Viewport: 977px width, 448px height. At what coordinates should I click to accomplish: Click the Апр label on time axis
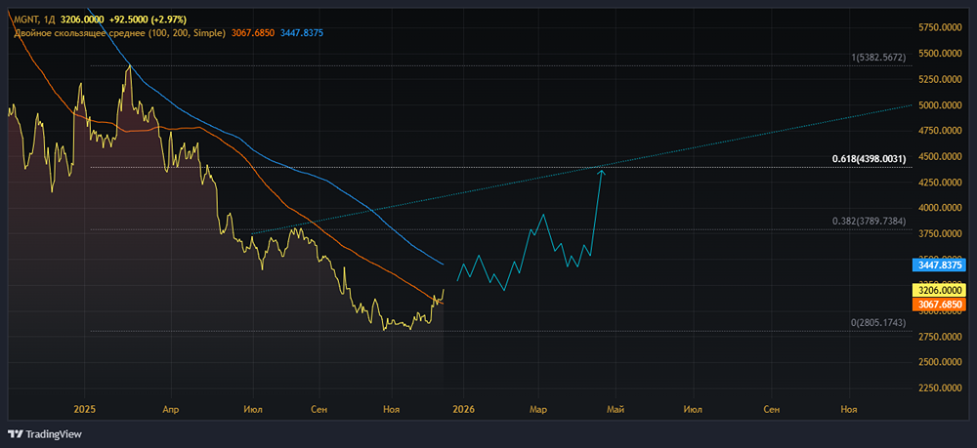tap(171, 411)
